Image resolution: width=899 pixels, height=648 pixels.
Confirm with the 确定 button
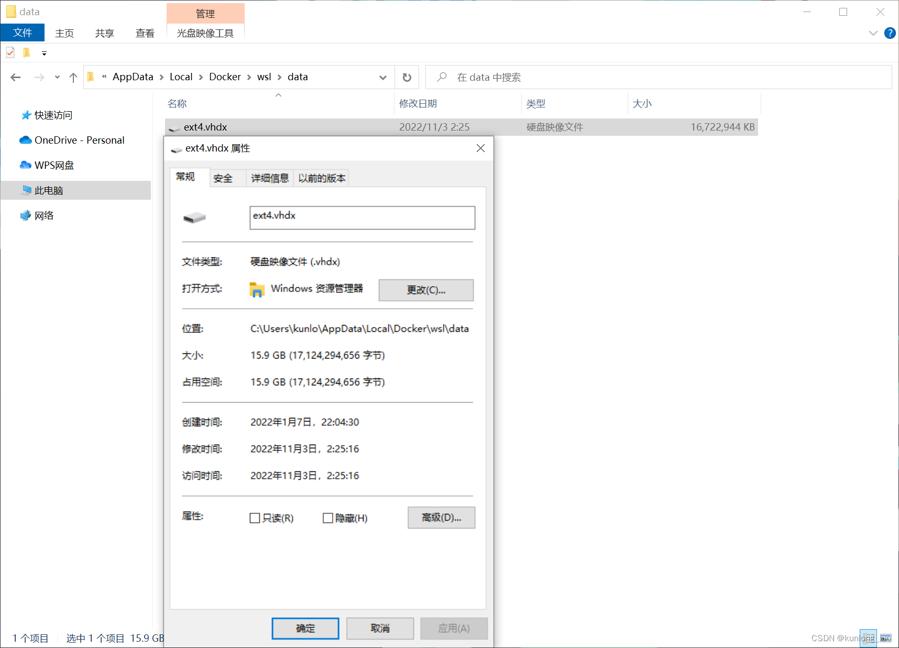click(305, 628)
